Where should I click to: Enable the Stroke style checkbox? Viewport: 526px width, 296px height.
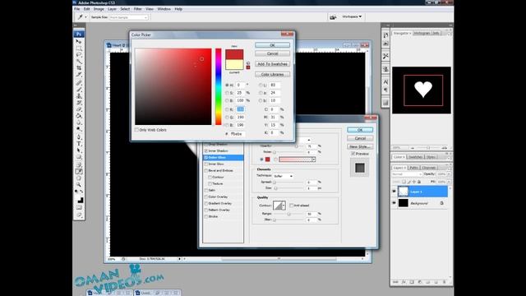206,216
